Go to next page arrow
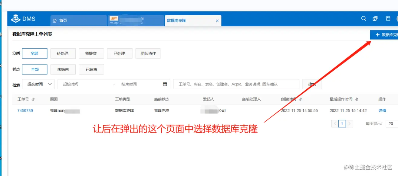The height and width of the screenshot is (176, 398). [x=350, y=123]
